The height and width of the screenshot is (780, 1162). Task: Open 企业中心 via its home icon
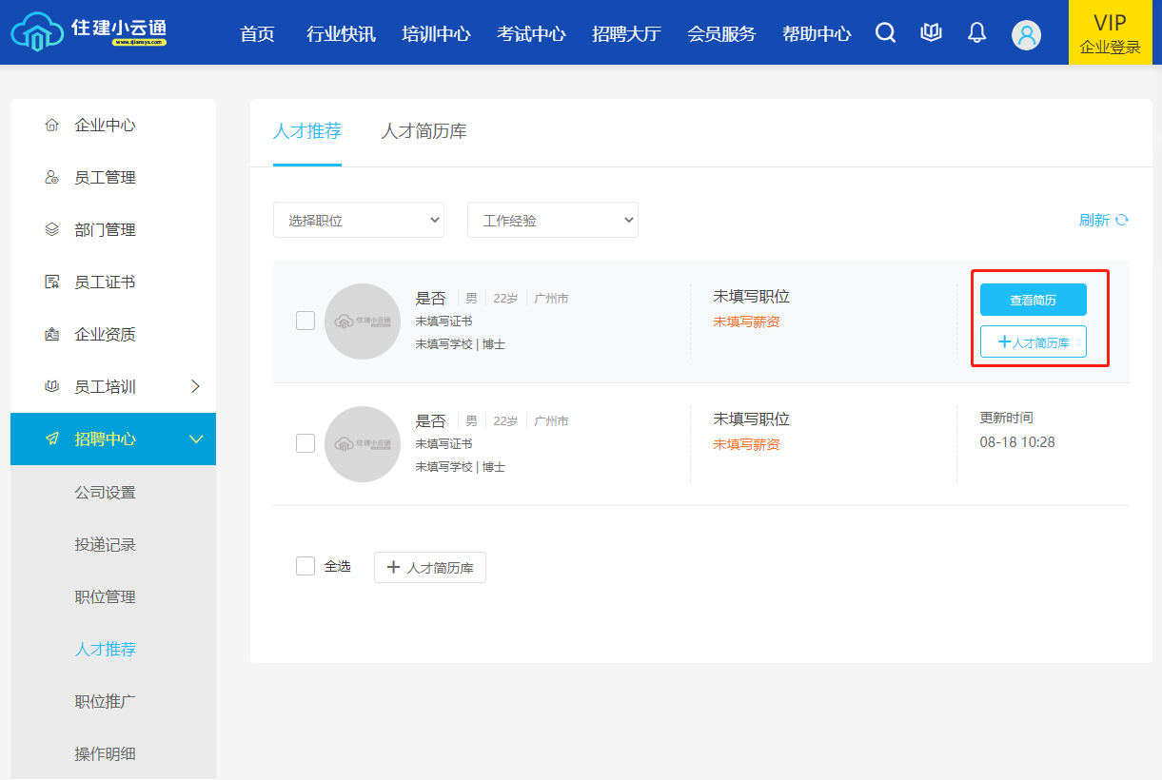point(52,126)
